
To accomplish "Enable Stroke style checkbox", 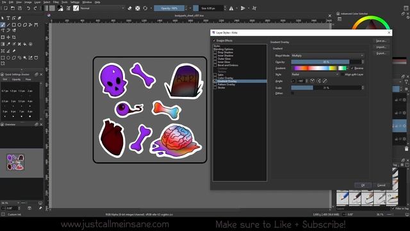I will (x=215, y=88).
